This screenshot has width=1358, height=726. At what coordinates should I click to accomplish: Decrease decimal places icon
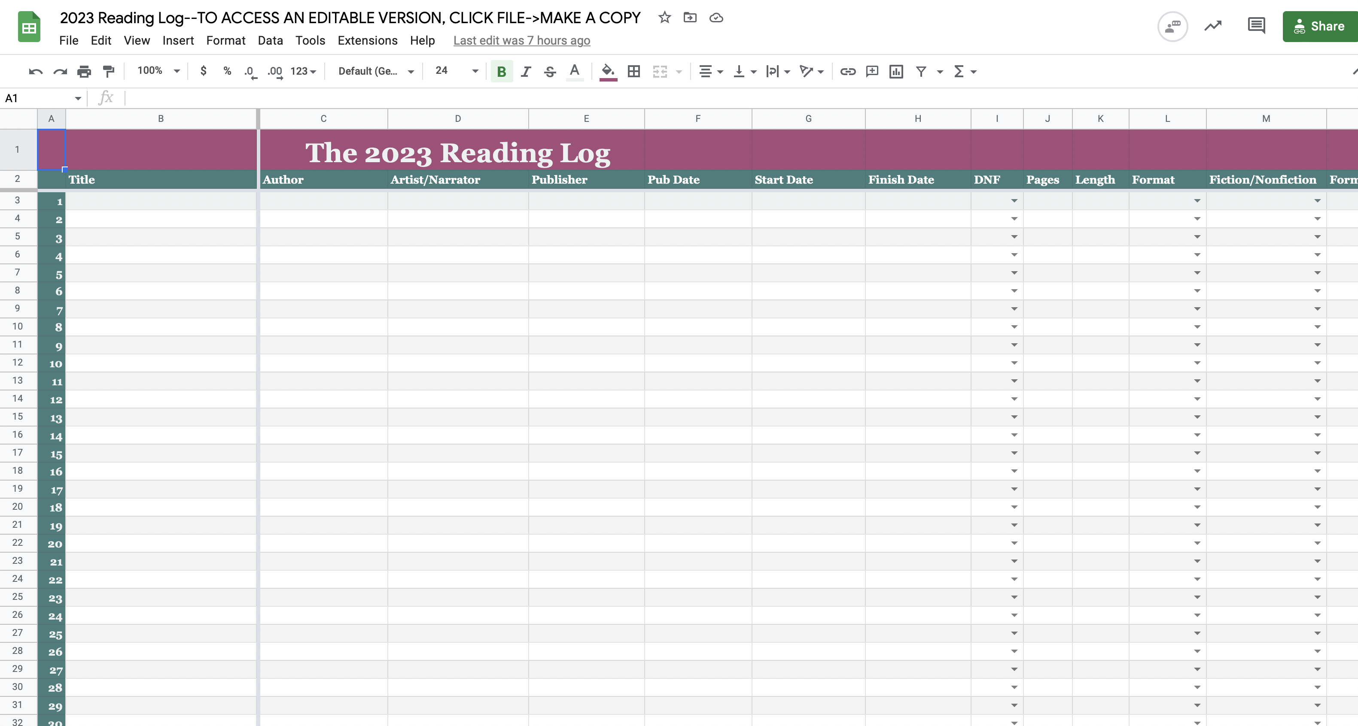(250, 72)
